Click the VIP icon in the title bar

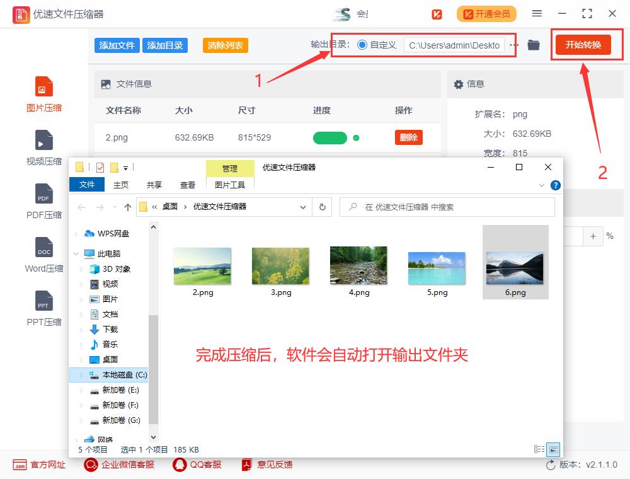point(436,13)
